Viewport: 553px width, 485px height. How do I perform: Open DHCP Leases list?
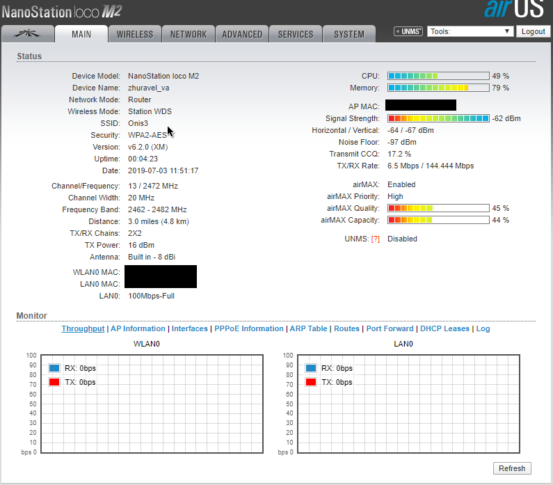444,328
